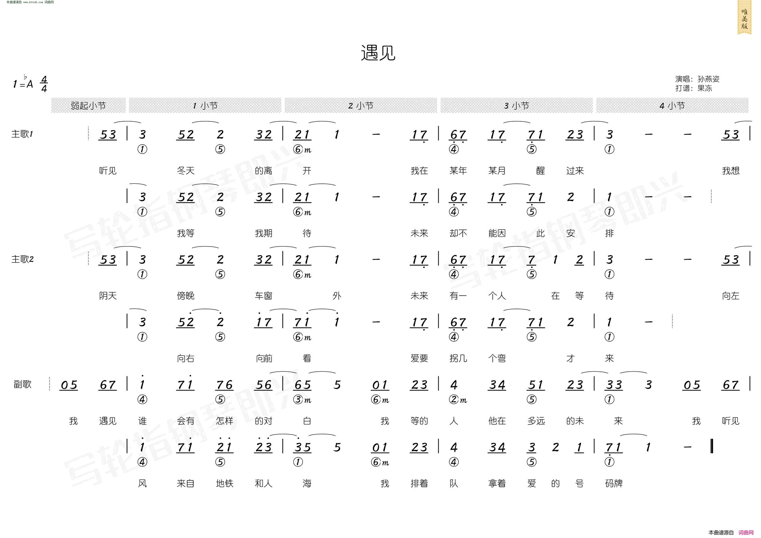
Task: Click the lyric 地铁
Action: [x=224, y=484]
